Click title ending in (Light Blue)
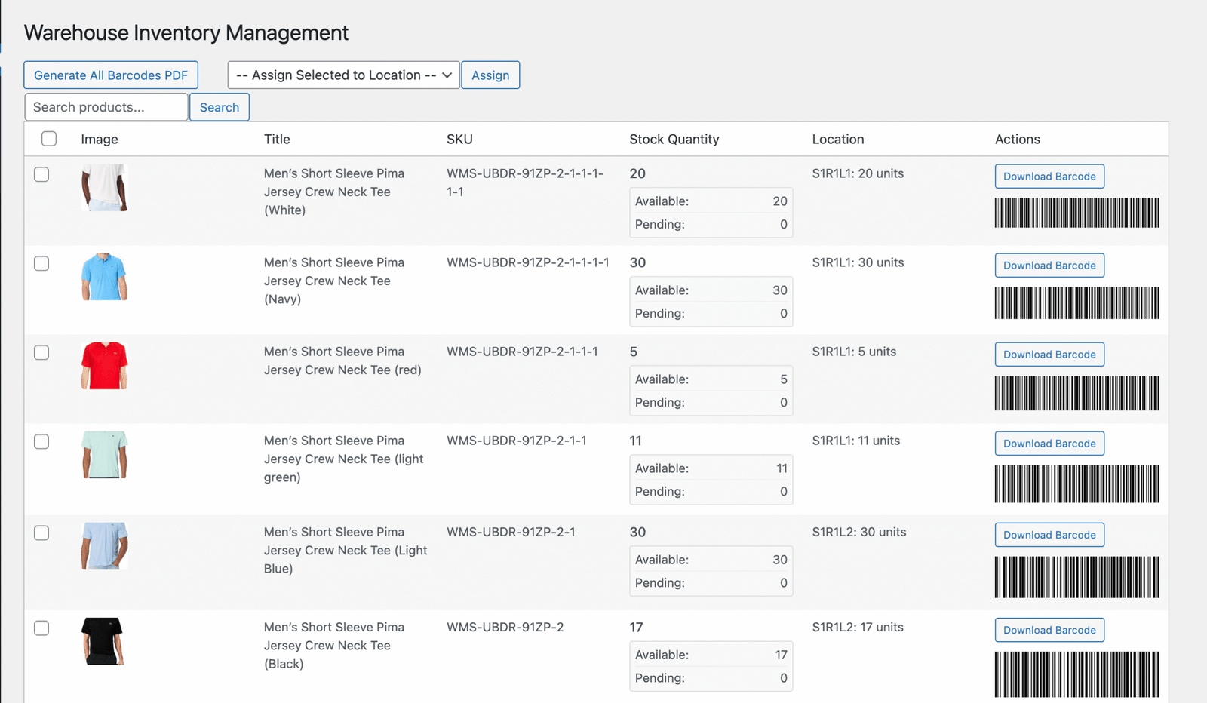This screenshot has width=1207, height=703. point(346,550)
